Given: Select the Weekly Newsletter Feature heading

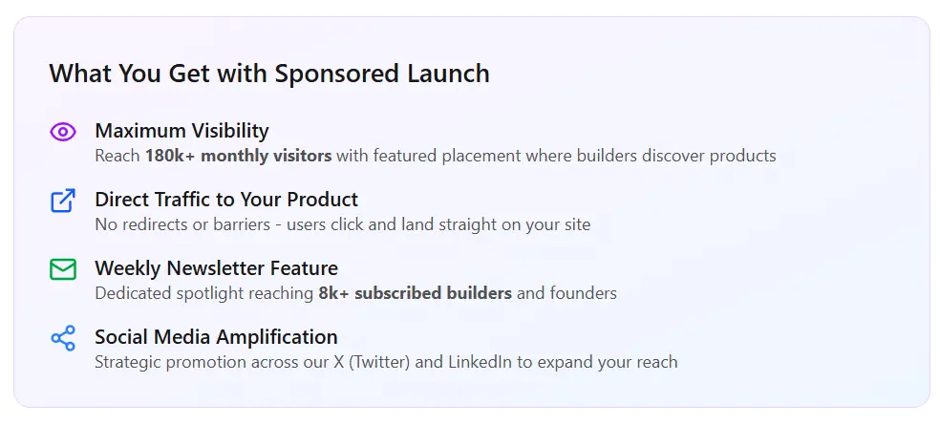Looking at the screenshot, I should pos(216,268).
